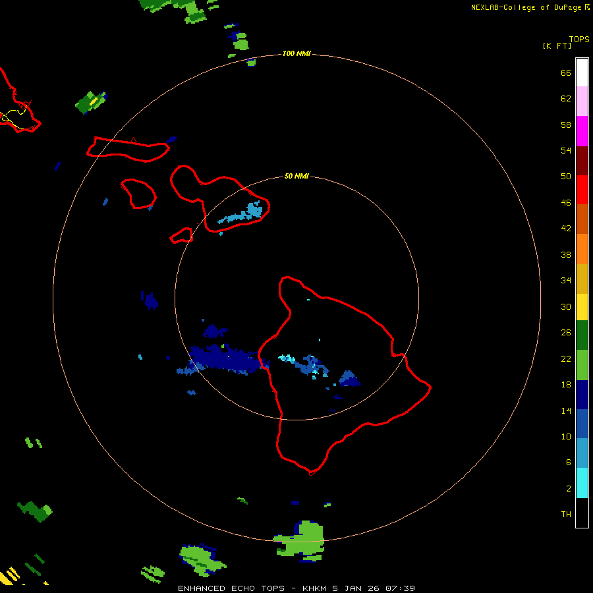Click the light green legend swatch
This screenshot has width=593, height=593.
pos(582,365)
